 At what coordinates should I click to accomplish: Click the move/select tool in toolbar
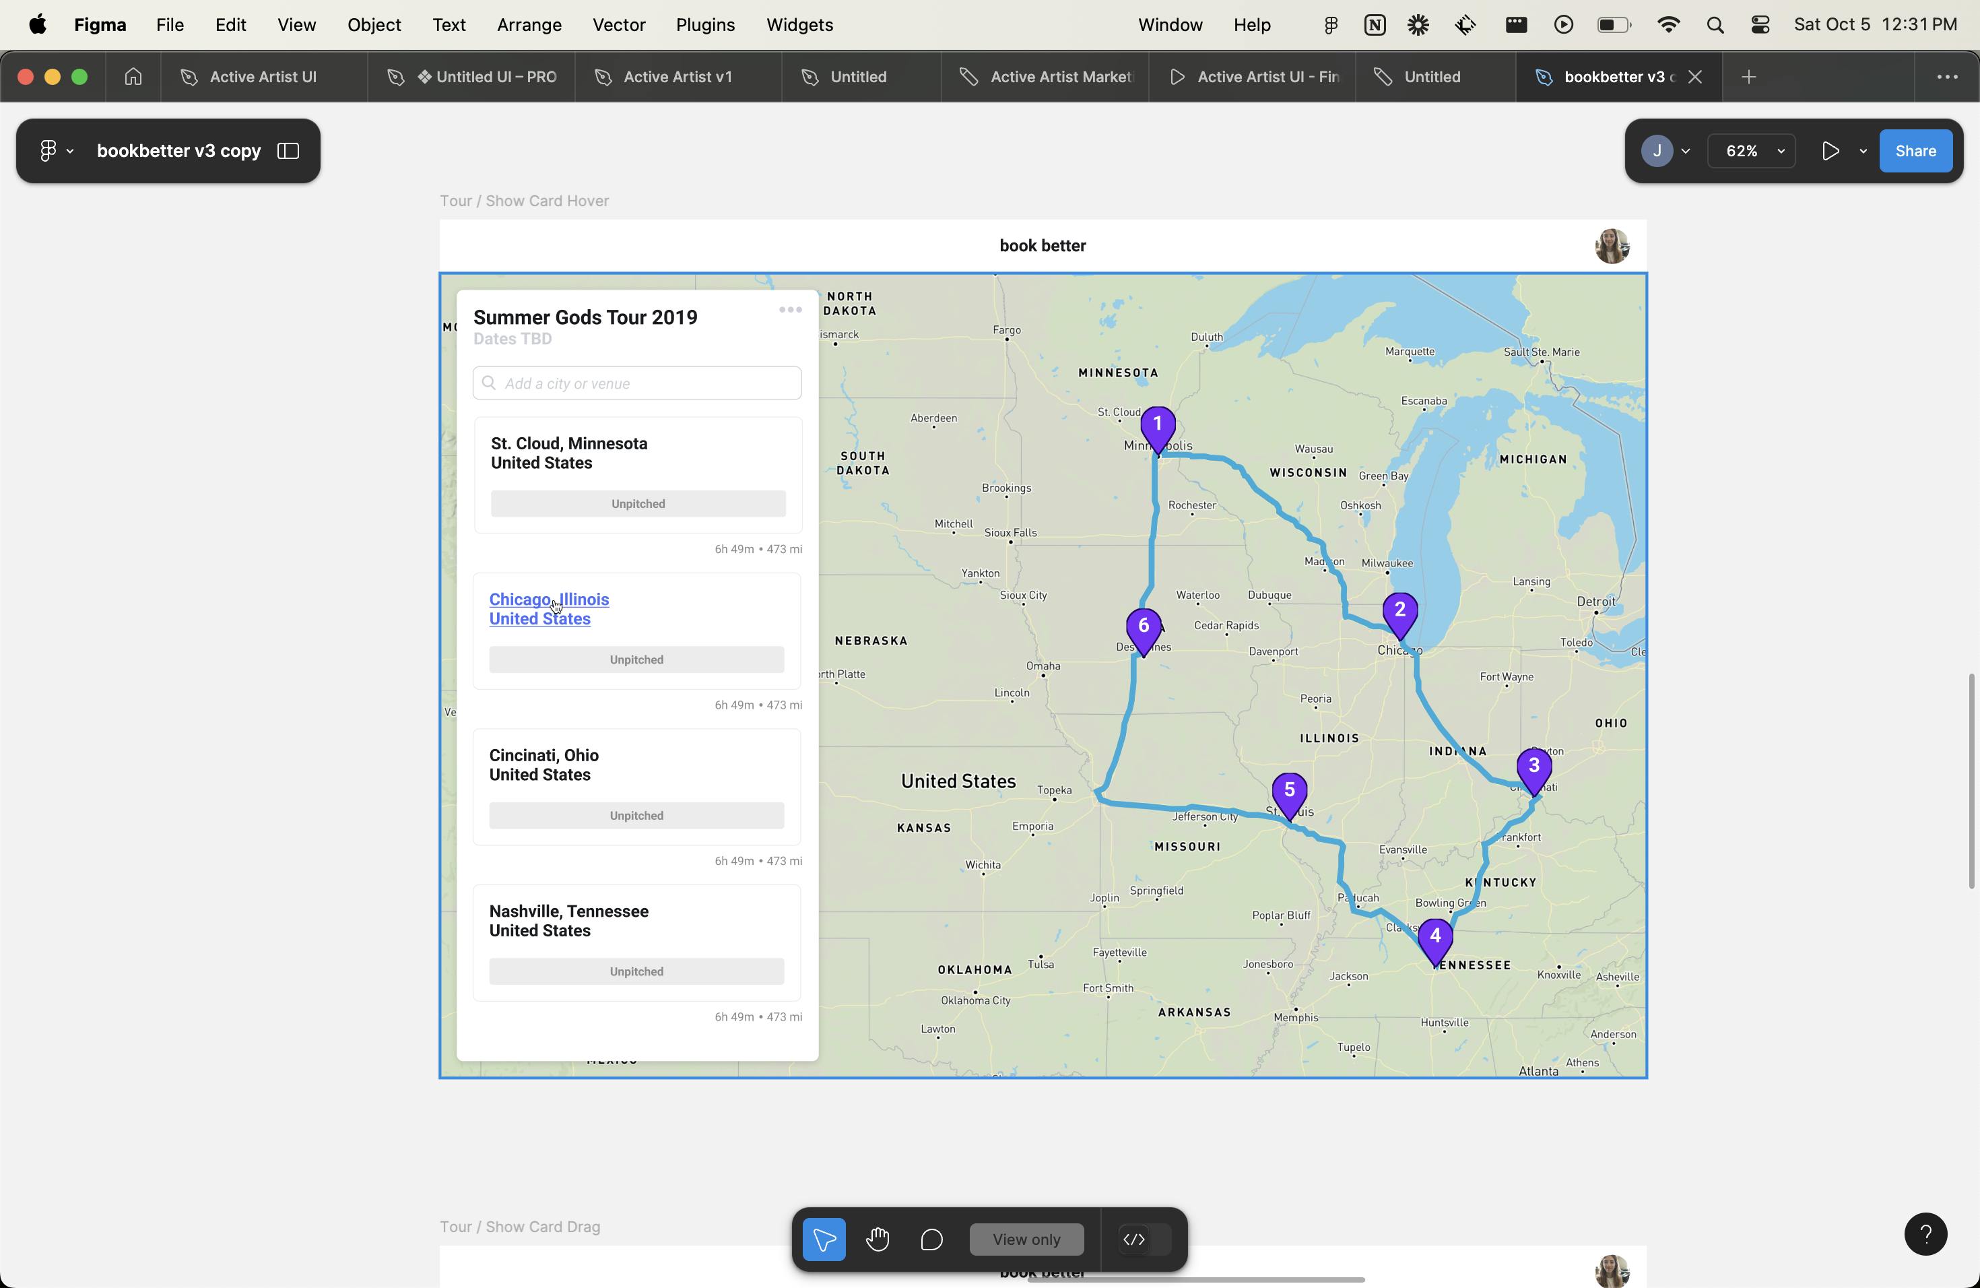point(826,1239)
